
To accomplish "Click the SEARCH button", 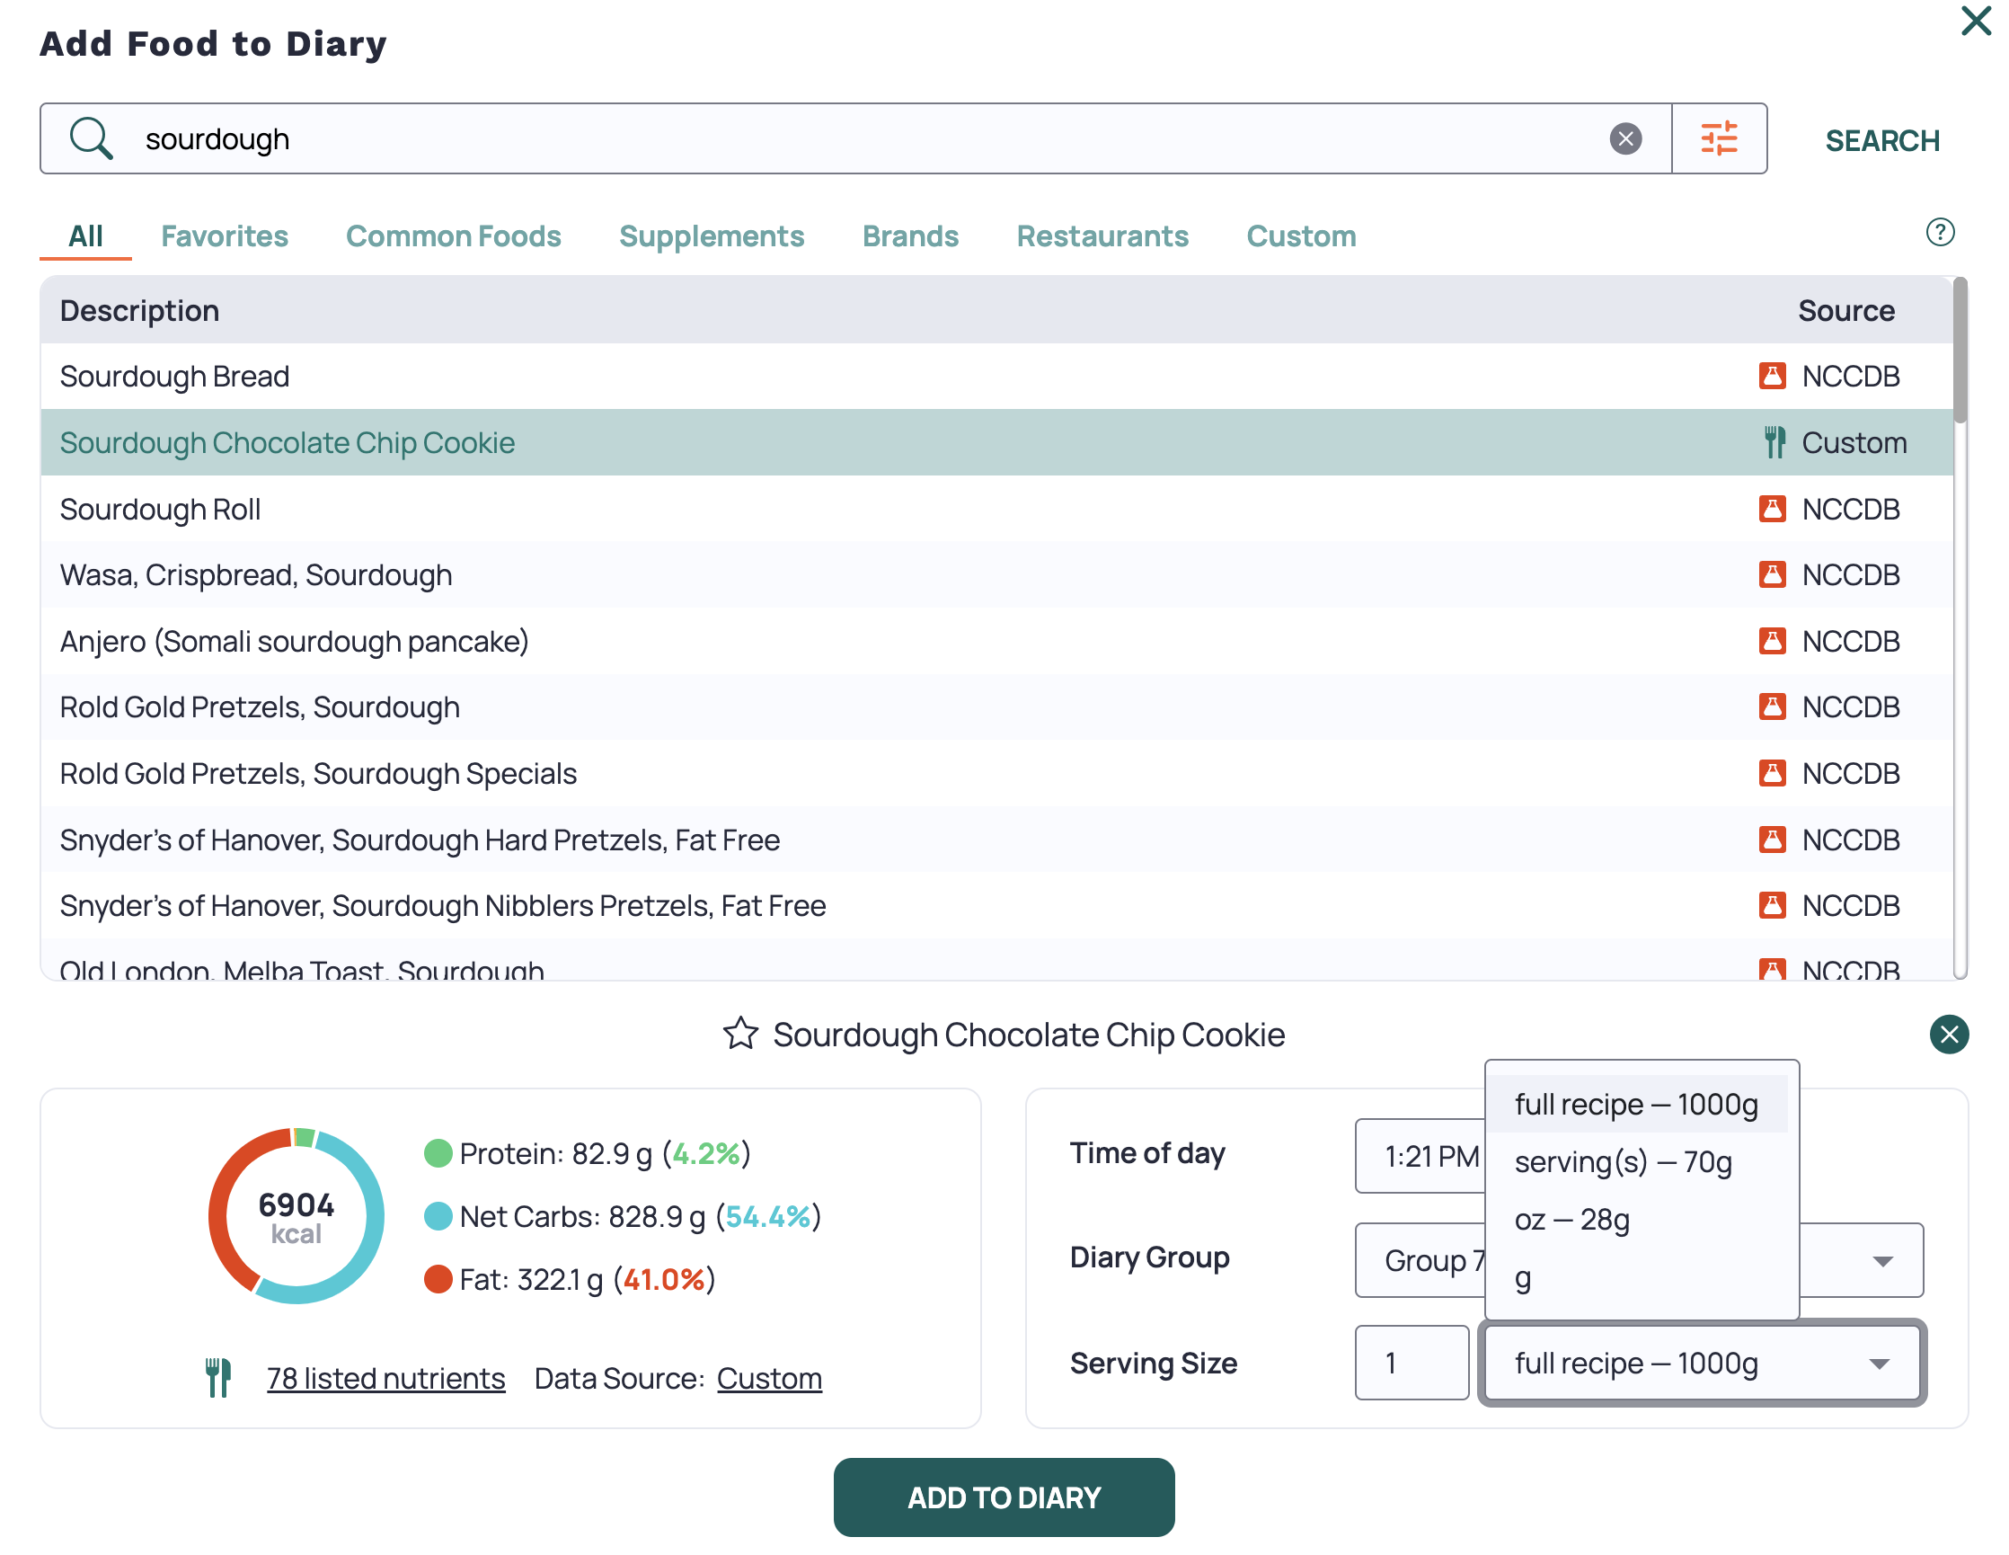I will pos(1883,141).
